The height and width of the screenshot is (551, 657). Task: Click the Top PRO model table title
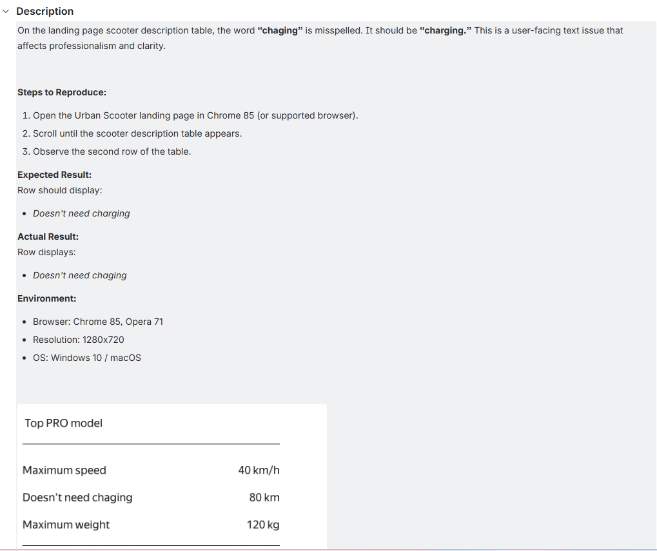[x=63, y=423]
